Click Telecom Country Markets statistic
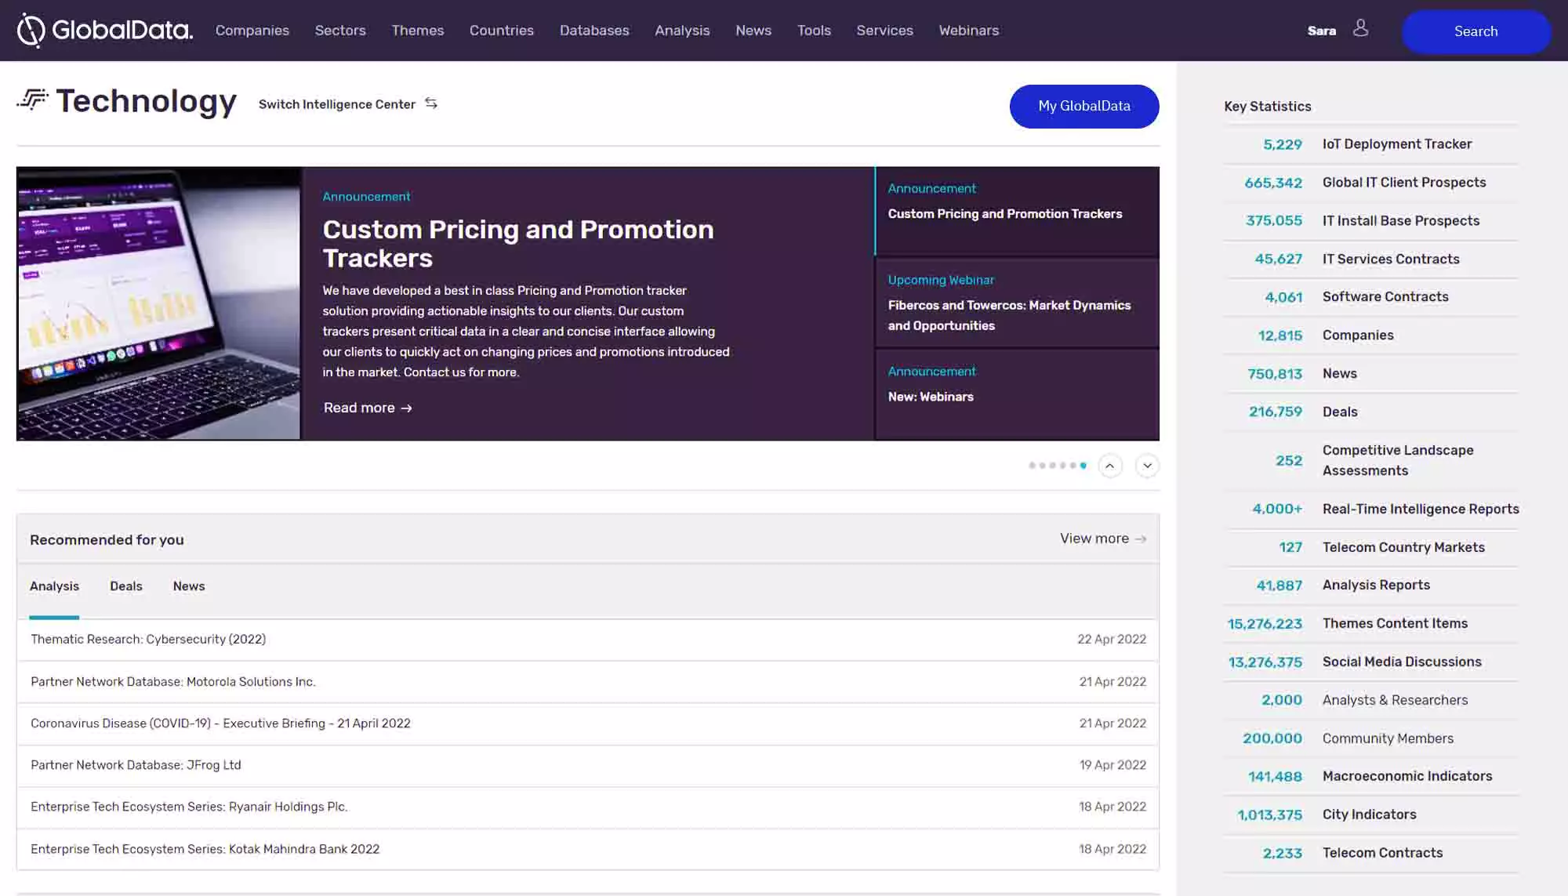The height and width of the screenshot is (896, 1568). [1370, 548]
